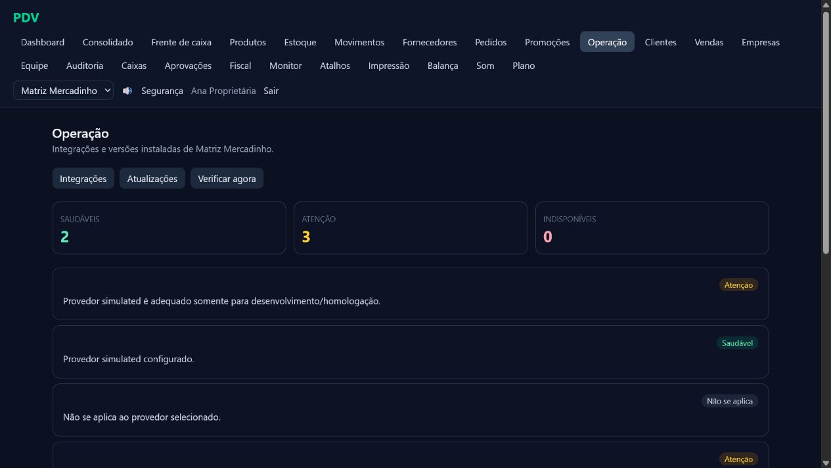Open the Matriz Mercadinho company dropdown
The width and height of the screenshot is (831, 468).
(63, 91)
